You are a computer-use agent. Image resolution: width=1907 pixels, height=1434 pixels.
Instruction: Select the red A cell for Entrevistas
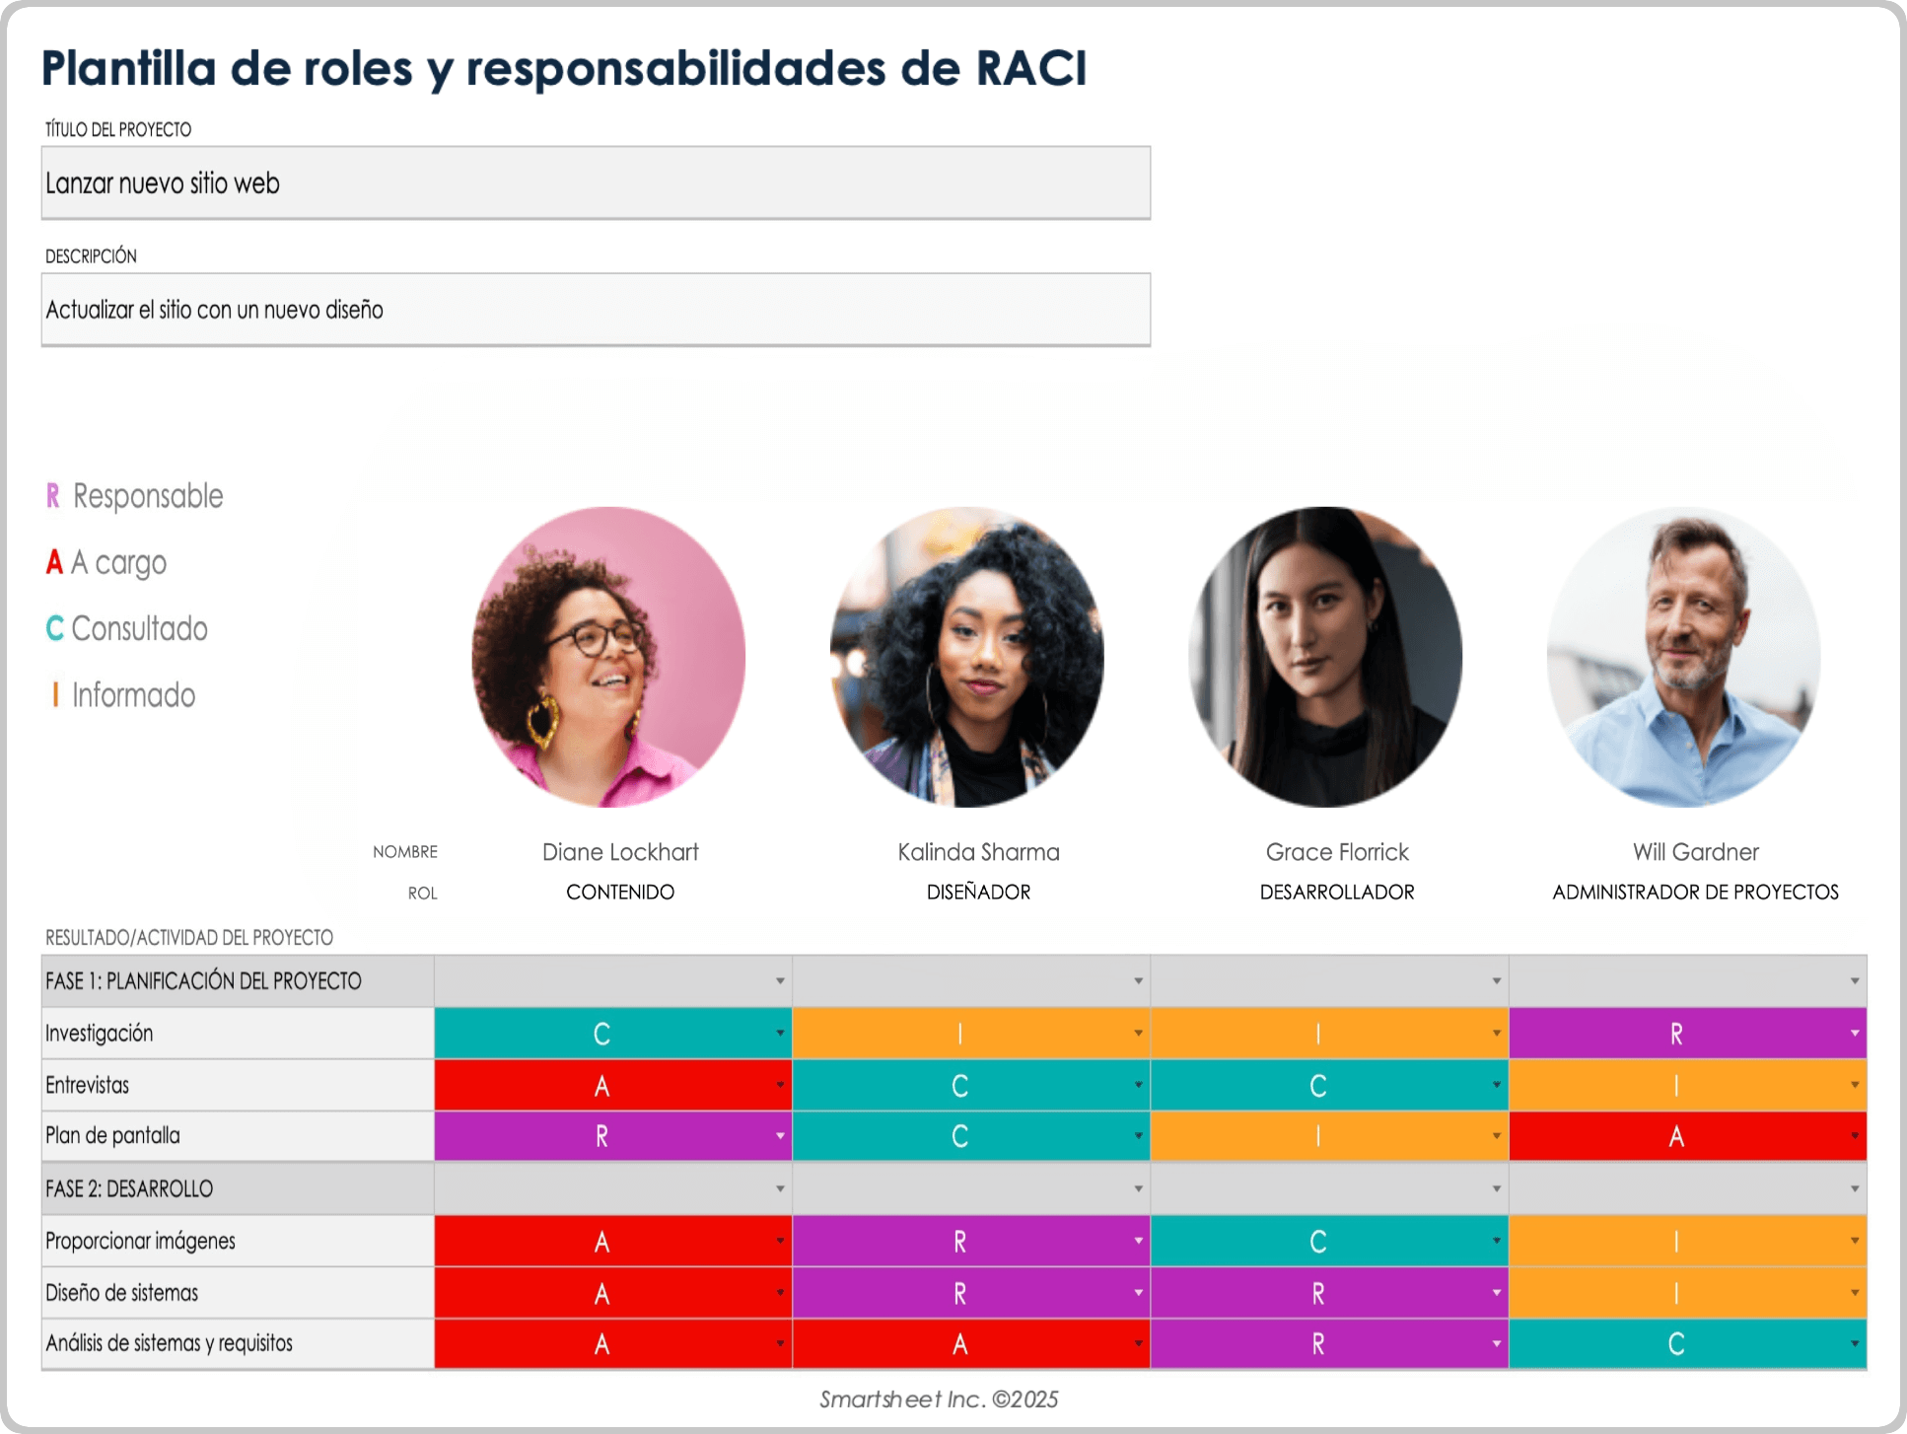(601, 1085)
